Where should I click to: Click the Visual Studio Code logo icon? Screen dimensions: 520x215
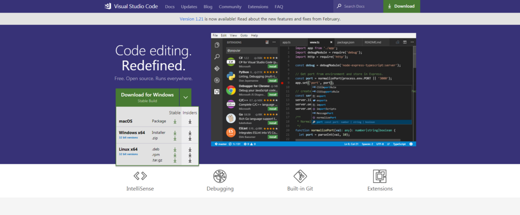[x=108, y=6]
